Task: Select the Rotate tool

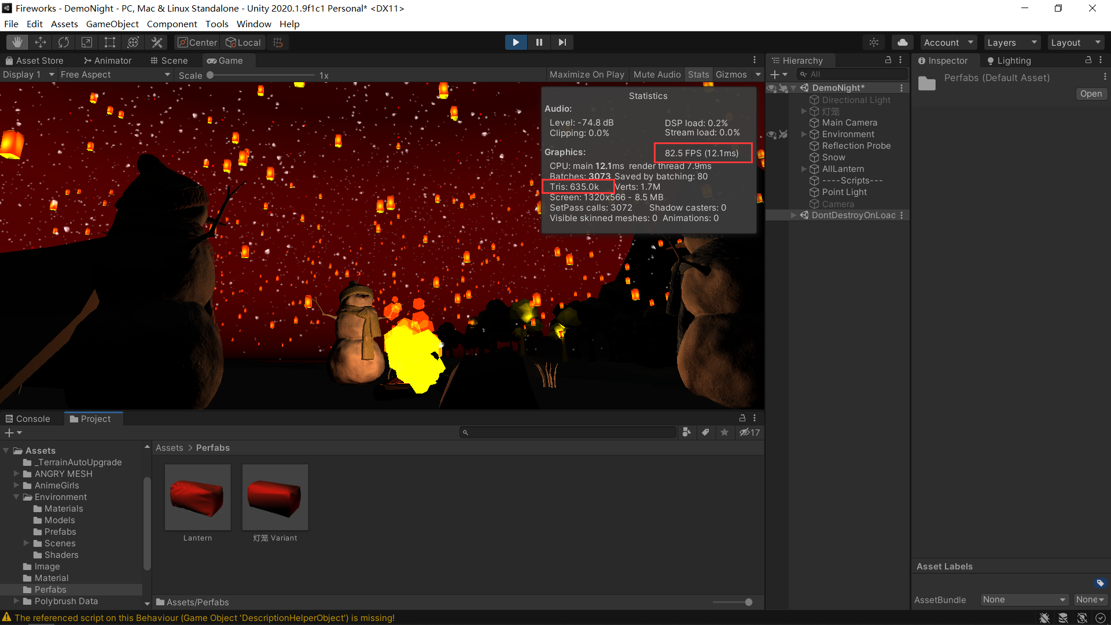Action: click(x=63, y=42)
